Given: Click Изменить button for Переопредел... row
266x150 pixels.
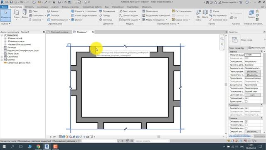Looking at the screenshot, I should [x=252, y=72].
